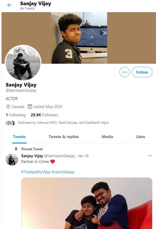Open the Likes tab
Viewport: 156px width, 229px height.
coord(140,137)
